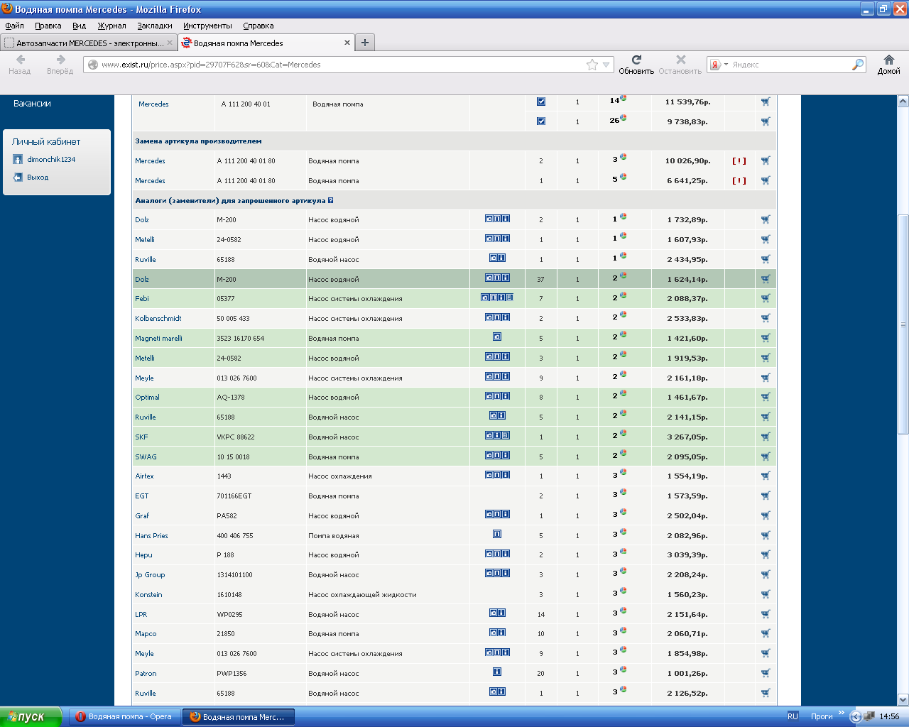Open the Magneti marelli brand link
Screen dimensions: 909x727
pos(158,338)
